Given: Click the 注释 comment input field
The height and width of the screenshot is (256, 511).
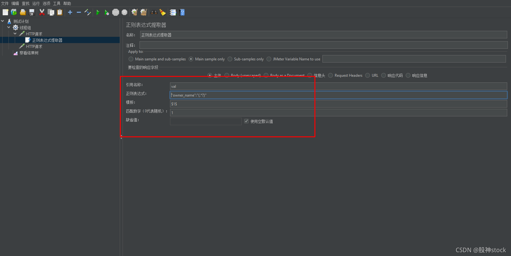Looking at the screenshot, I should tap(323, 45).
